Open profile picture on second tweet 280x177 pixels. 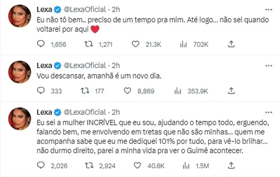[x=19, y=72]
